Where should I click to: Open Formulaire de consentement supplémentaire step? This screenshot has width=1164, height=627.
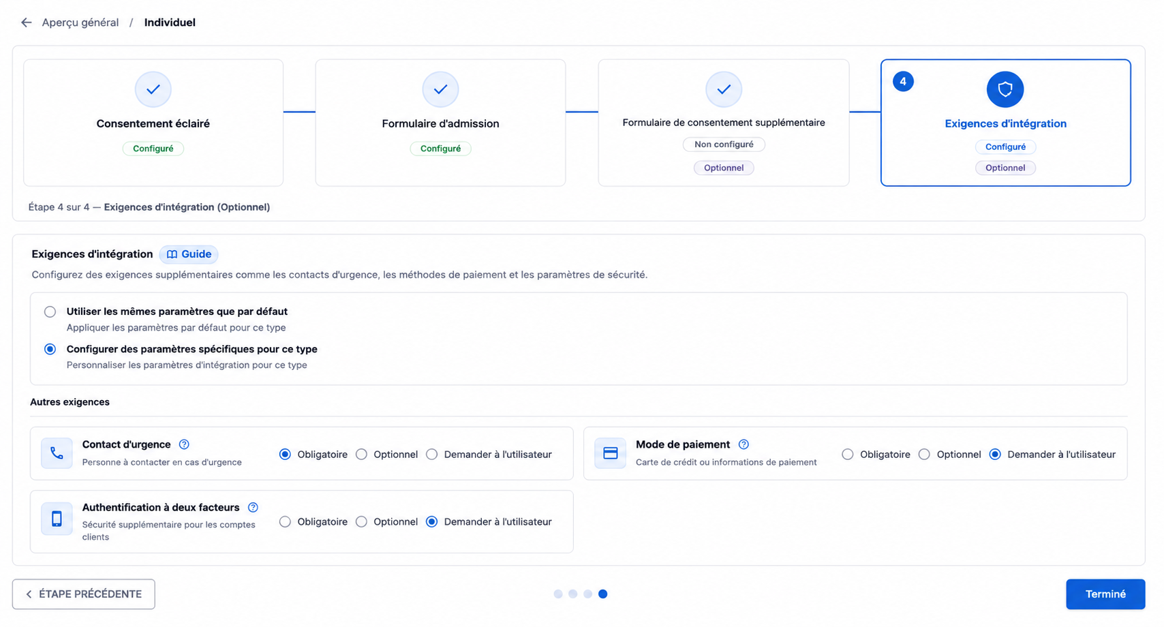tap(724, 123)
